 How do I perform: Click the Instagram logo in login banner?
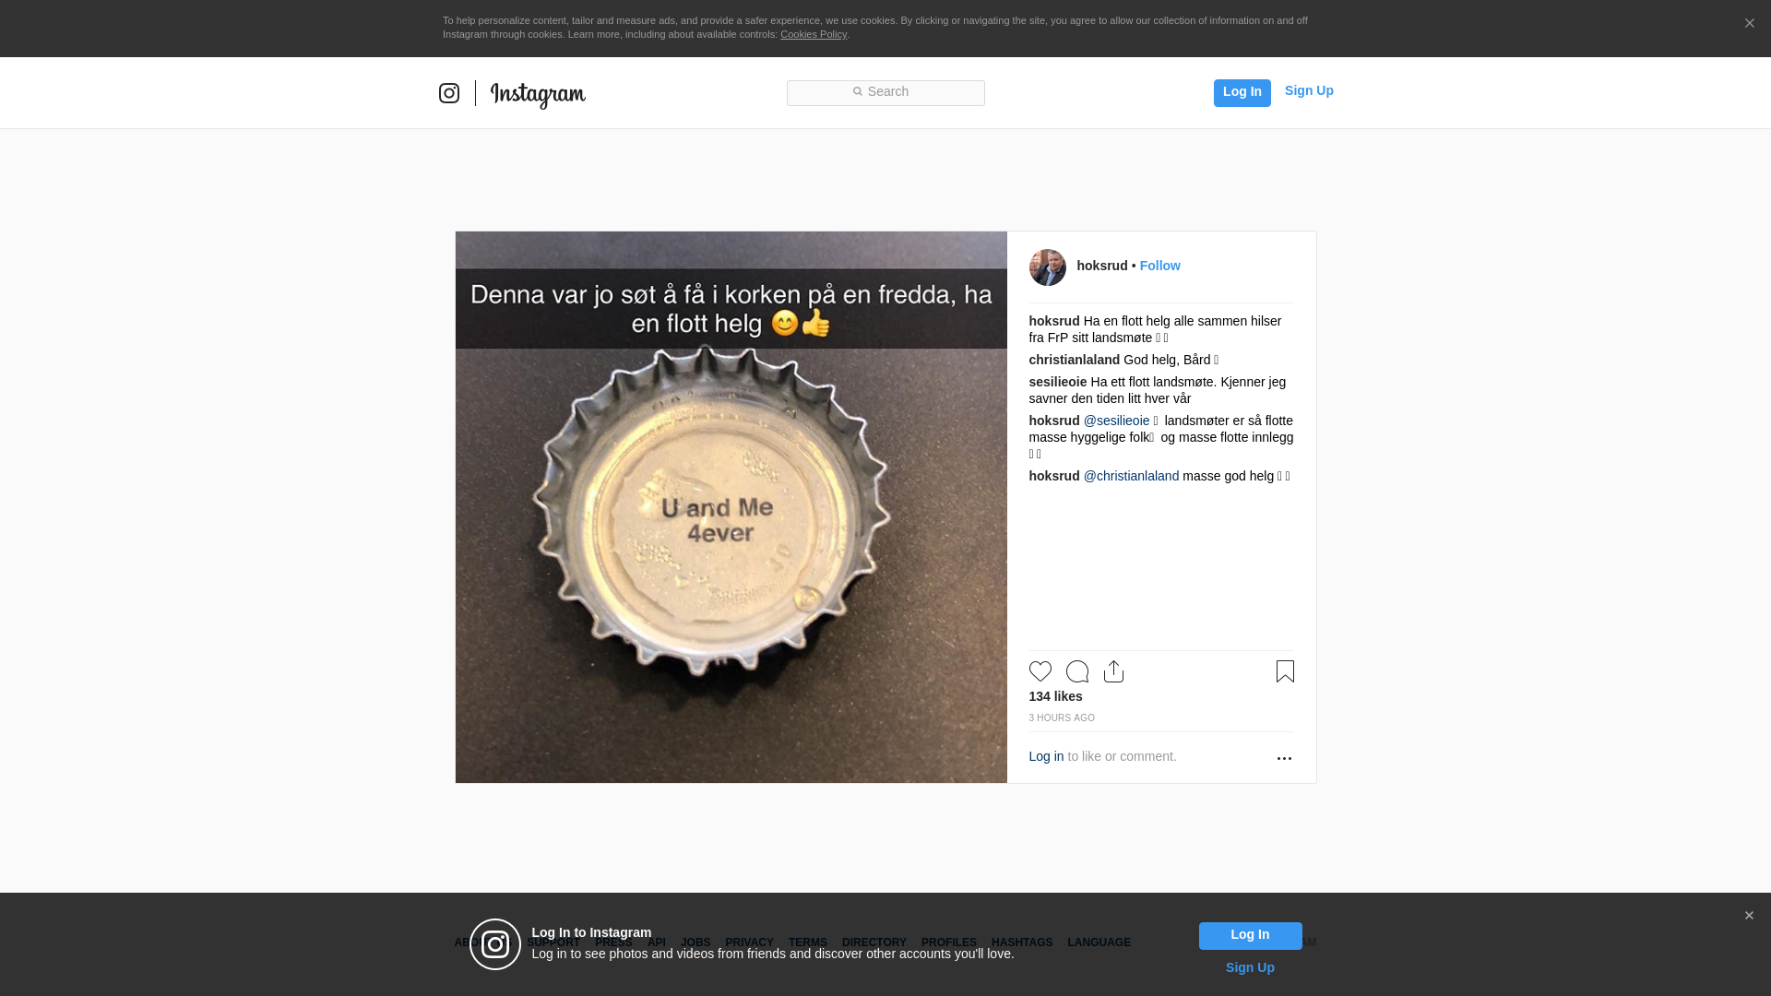coord(495,944)
